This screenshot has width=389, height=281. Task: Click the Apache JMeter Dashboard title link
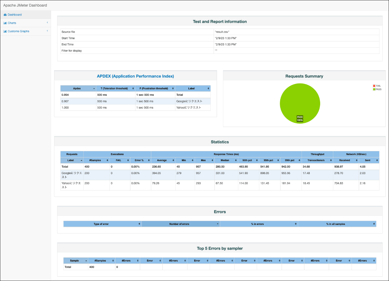25,5
